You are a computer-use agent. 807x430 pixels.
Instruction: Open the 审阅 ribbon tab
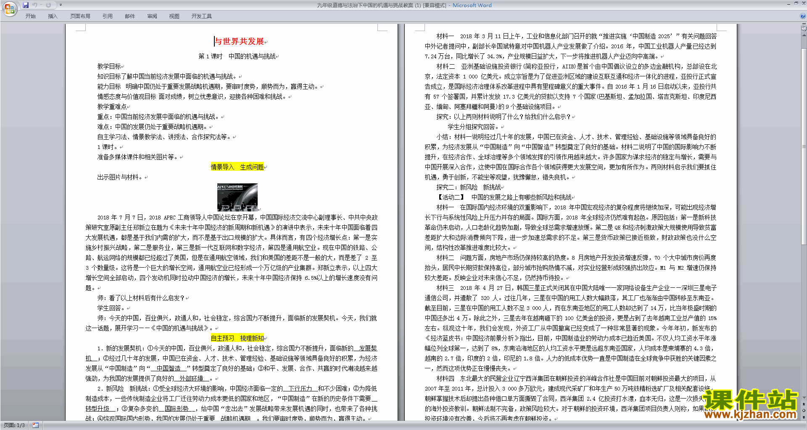coord(152,16)
